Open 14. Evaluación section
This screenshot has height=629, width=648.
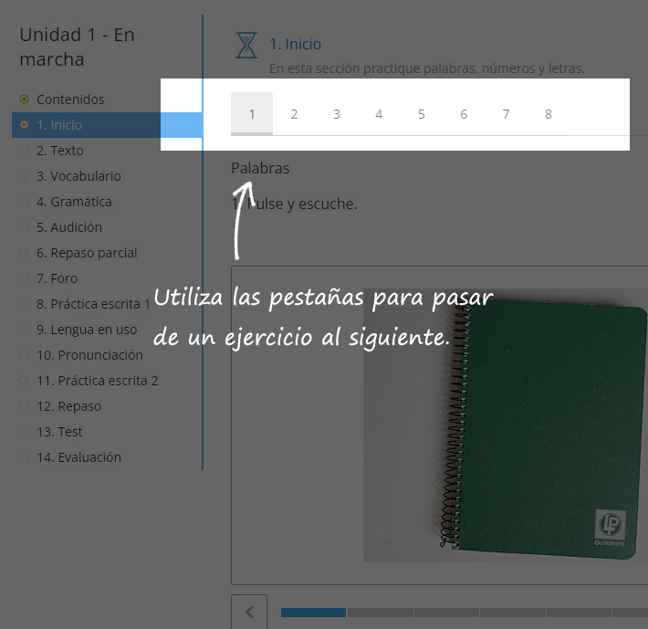[78, 457]
